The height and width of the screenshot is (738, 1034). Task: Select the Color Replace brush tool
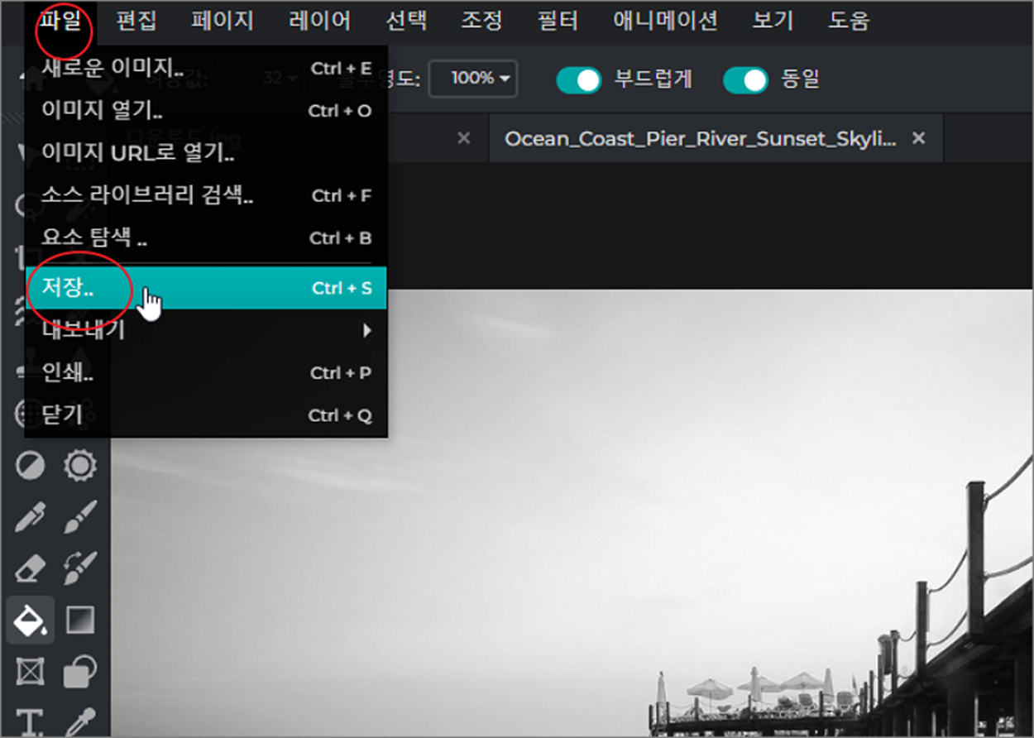tap(80, 568)
